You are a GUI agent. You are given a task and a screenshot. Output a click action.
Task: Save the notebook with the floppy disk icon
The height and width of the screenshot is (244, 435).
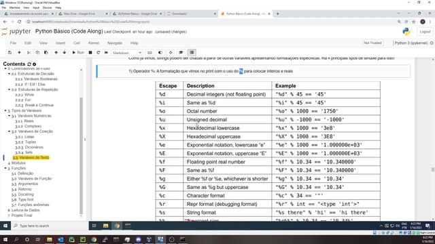(10, 53)
